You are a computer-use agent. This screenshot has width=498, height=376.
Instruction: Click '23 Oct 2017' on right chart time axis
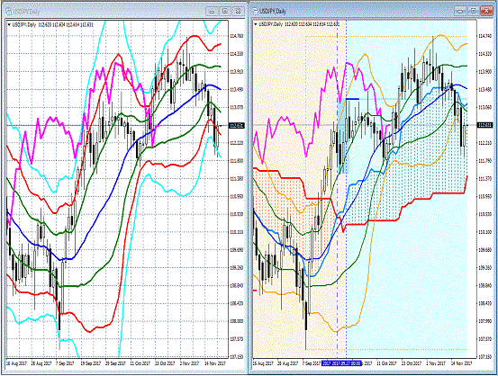click(412, 363)
